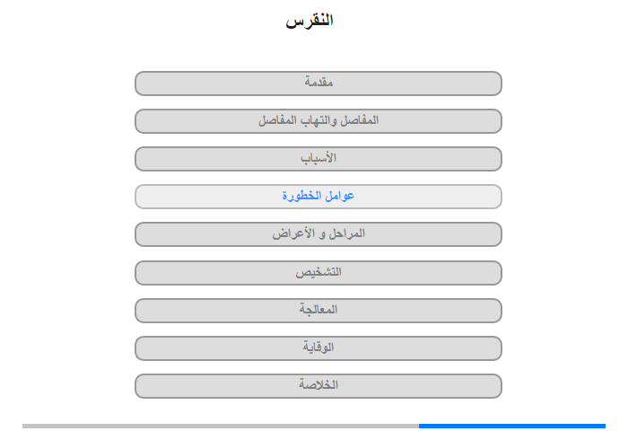
Task: Open the stages and symptoms topic
Action: pos(318,234)
